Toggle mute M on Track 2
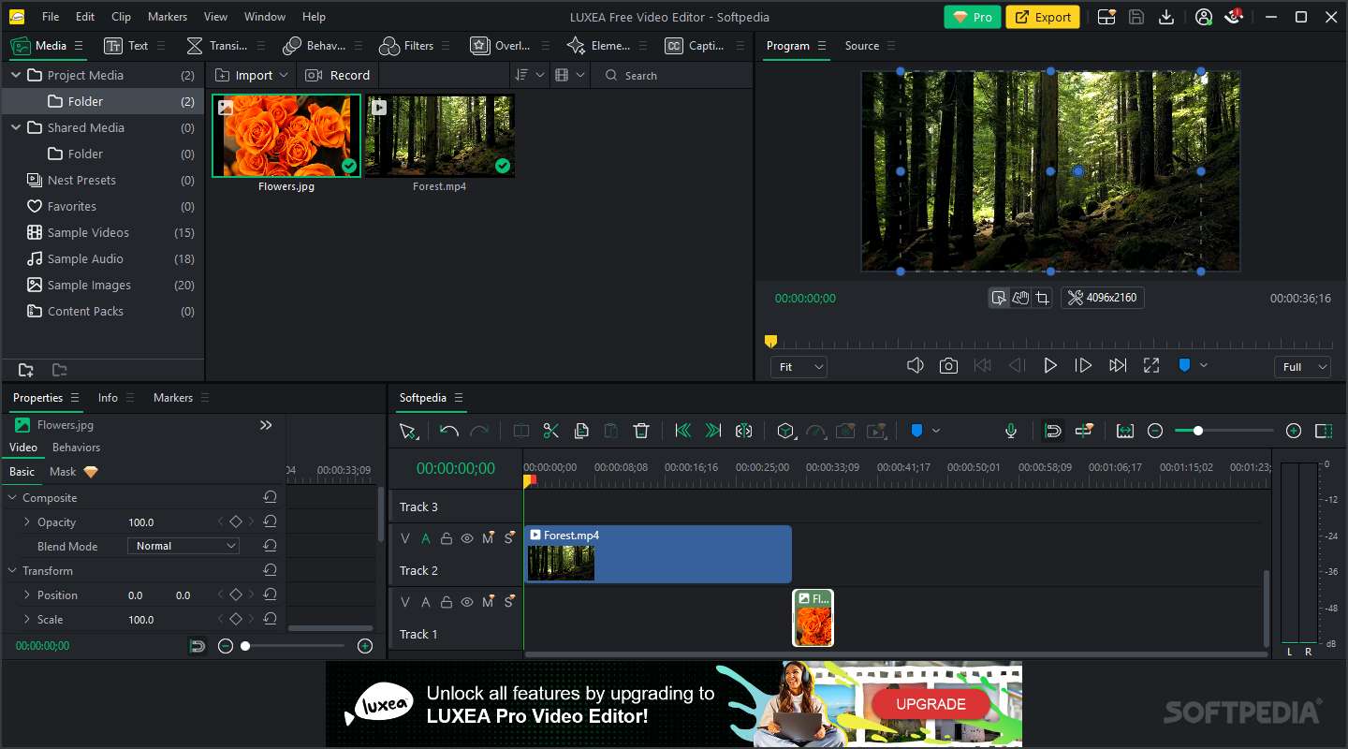This screenshot has width=1348, height=749. (x=488, y=538)
